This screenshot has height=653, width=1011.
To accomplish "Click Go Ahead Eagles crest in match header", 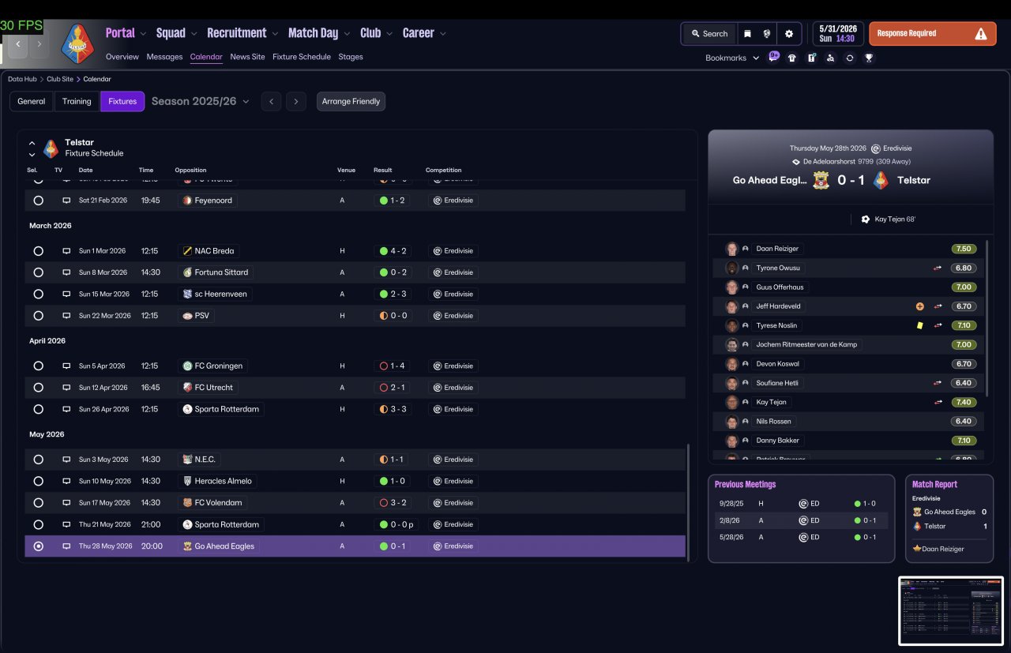I will click(821, 180).
